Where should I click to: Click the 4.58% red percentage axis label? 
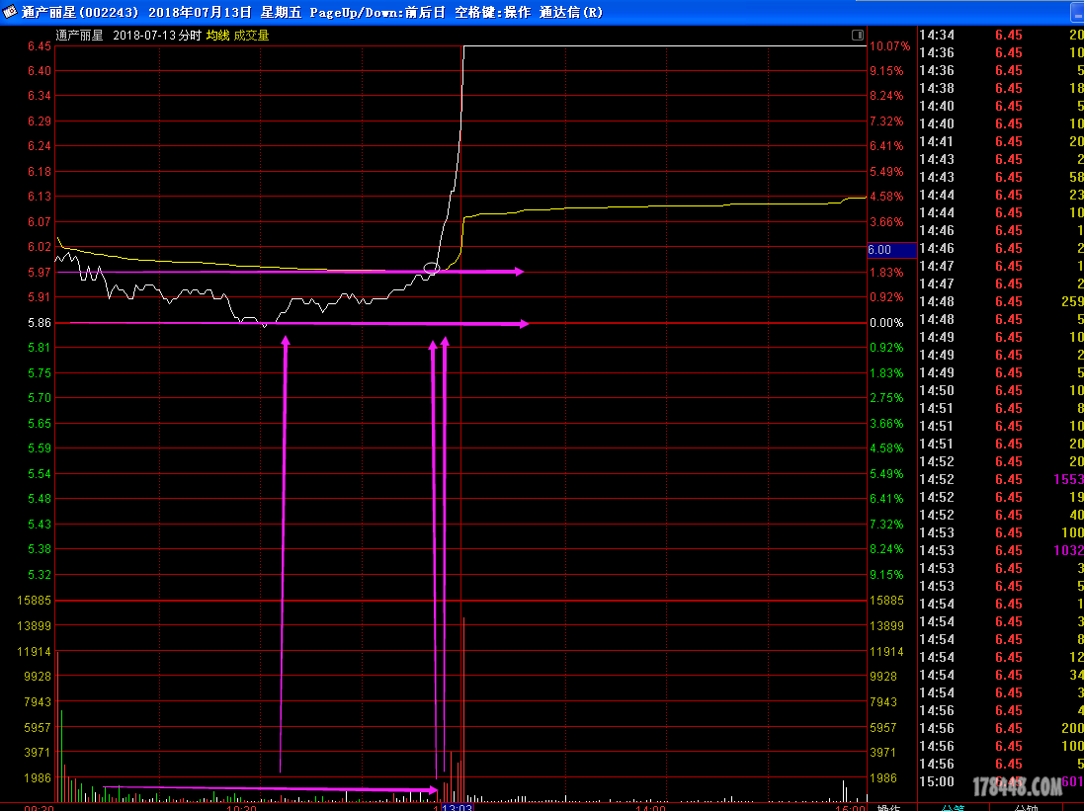coord(886,197)
